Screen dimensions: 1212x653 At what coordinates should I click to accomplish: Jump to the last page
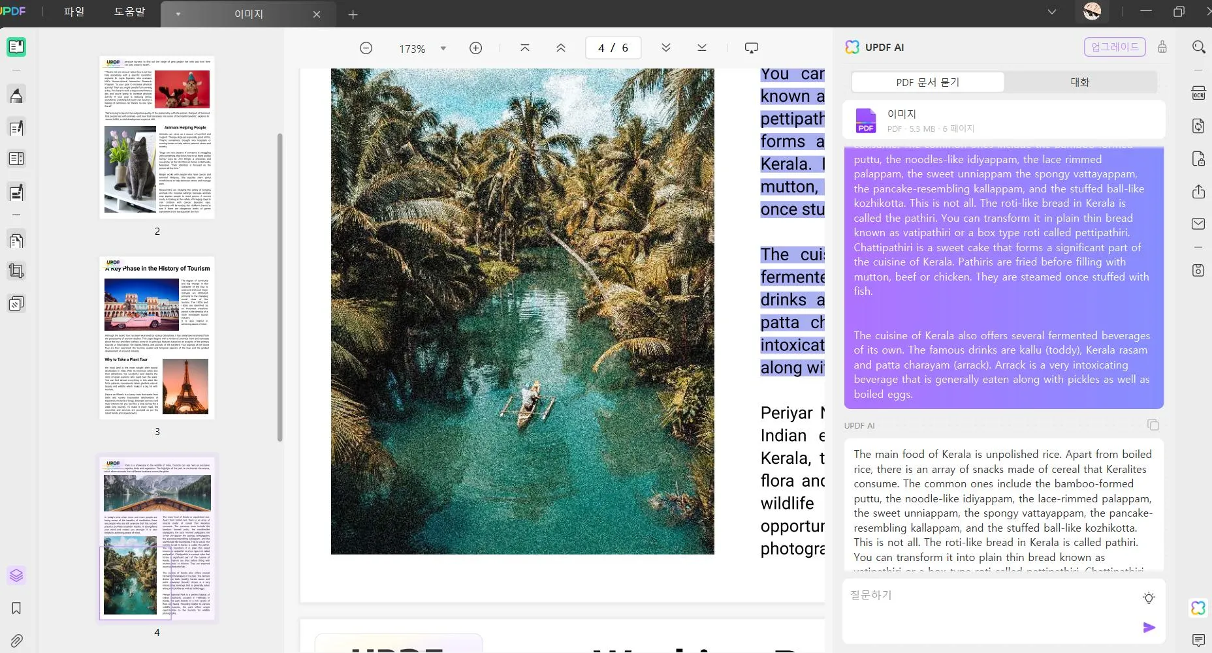702,48
